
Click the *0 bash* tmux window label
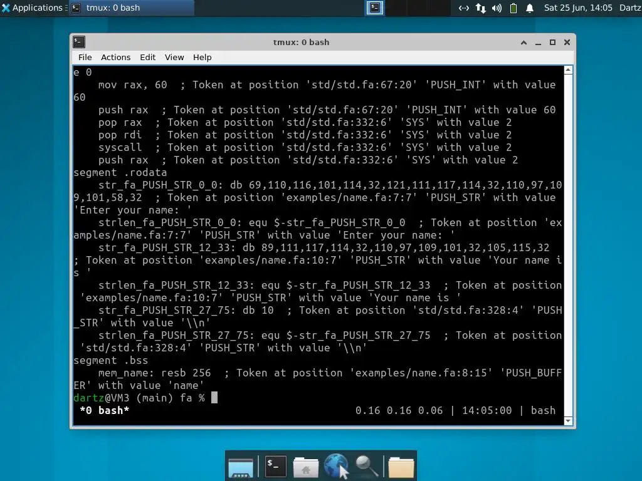pos(105,410)
